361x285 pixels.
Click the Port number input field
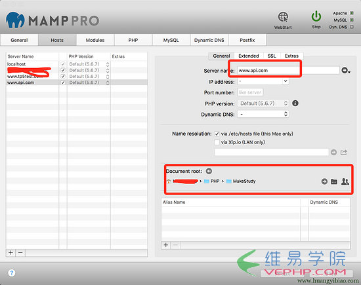tap(250, 92)
